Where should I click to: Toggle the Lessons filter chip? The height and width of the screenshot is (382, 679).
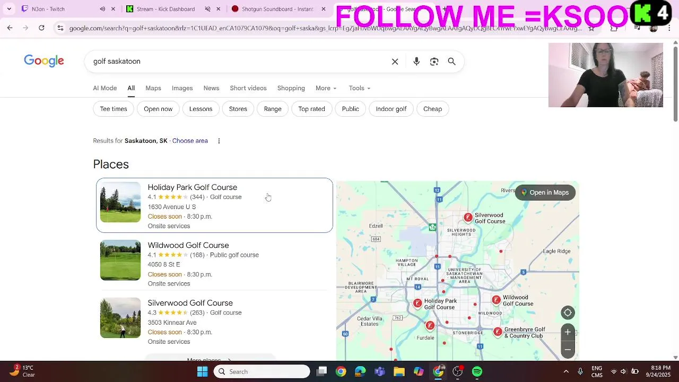coord(201,109)
